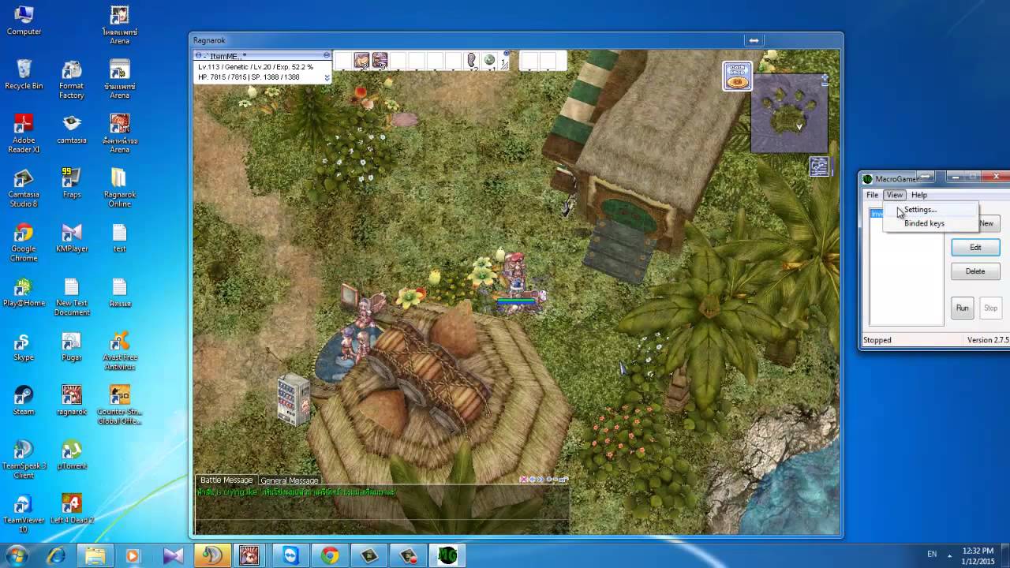Image resolution: width=1010 pixels, height=568 pixels.
Task: Switch to Ragnarok game taskbar button
Action: [x=249, y=555]
